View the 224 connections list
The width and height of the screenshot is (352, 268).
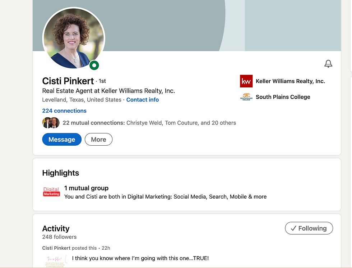(x=64, y=111)
